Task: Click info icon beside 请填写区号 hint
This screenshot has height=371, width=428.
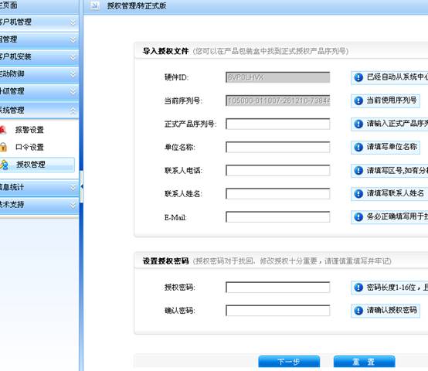Action: coord(358,171)
